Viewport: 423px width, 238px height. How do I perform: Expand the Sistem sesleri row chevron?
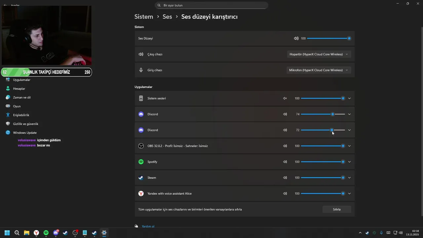tap(349, 99)
